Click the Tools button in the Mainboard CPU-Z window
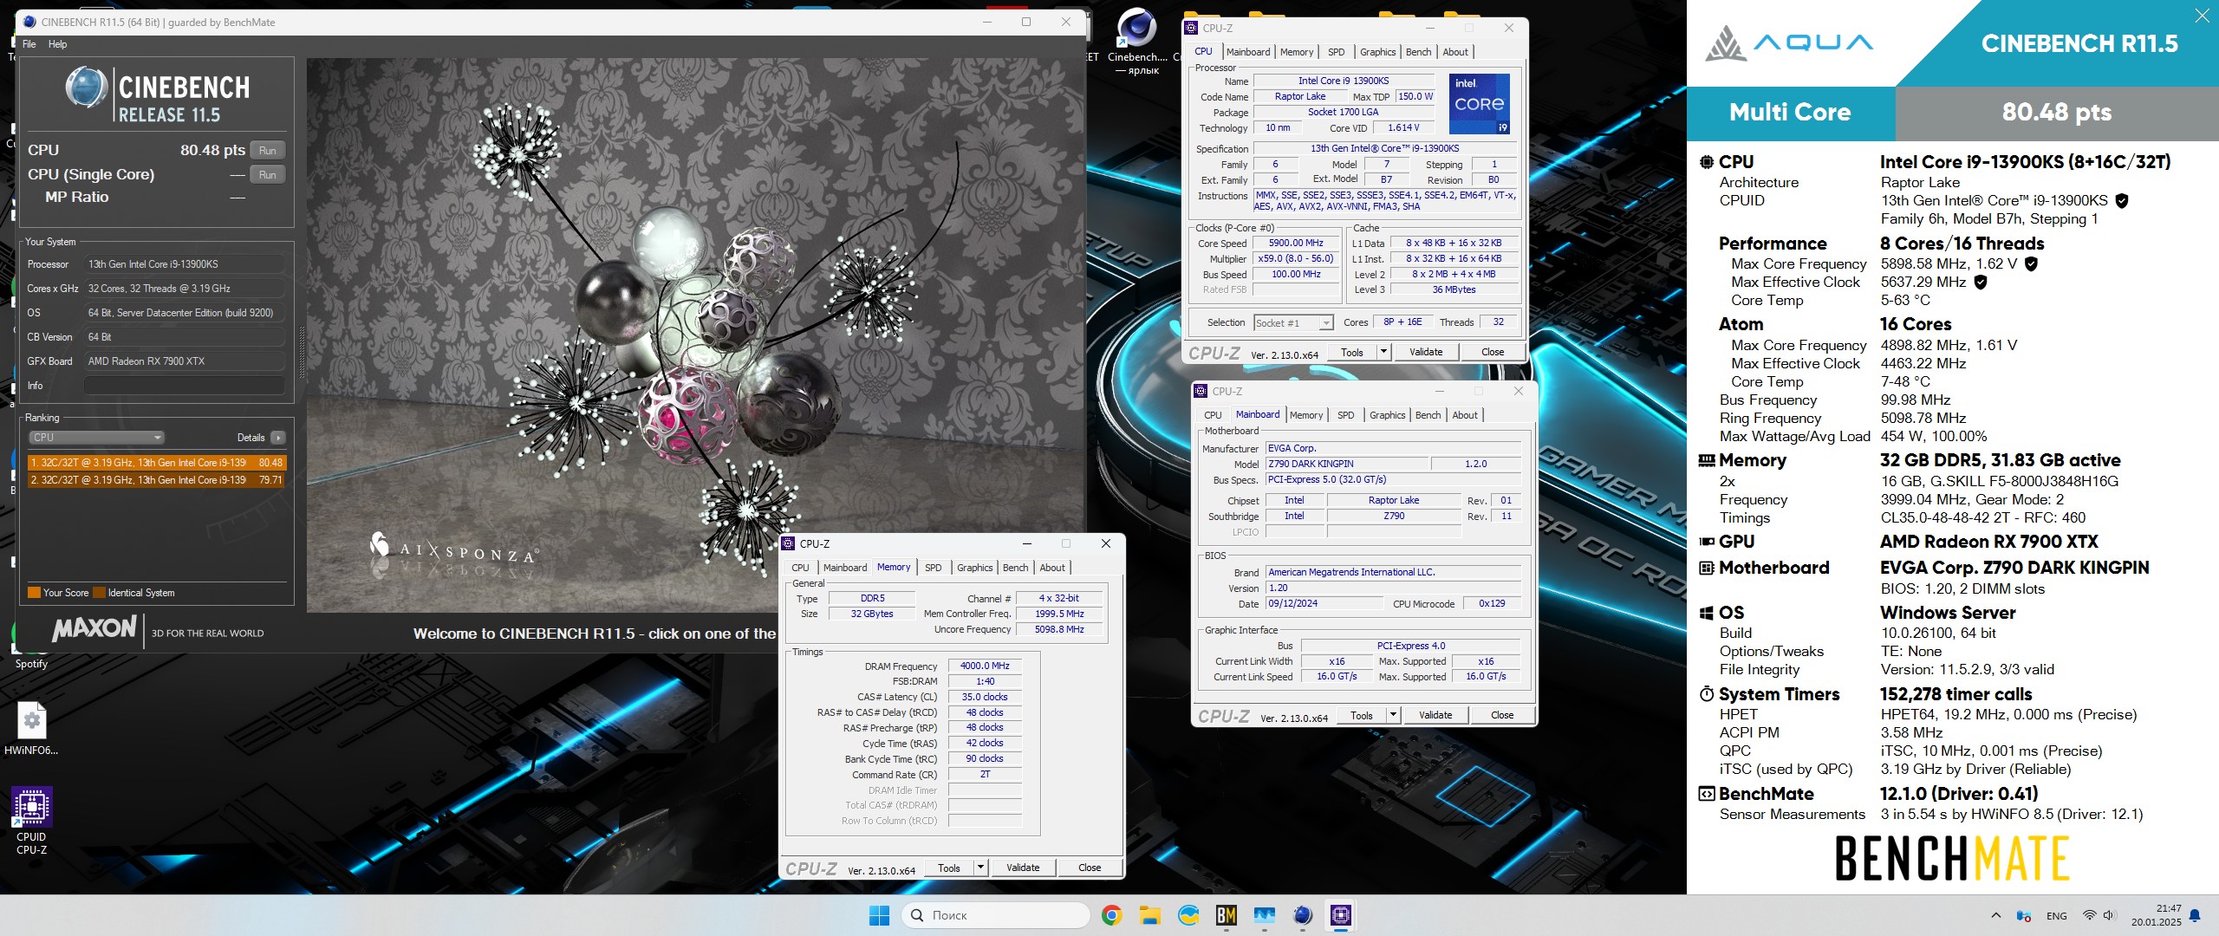This screenshot has width=2219, height=936. point(1362,715)
